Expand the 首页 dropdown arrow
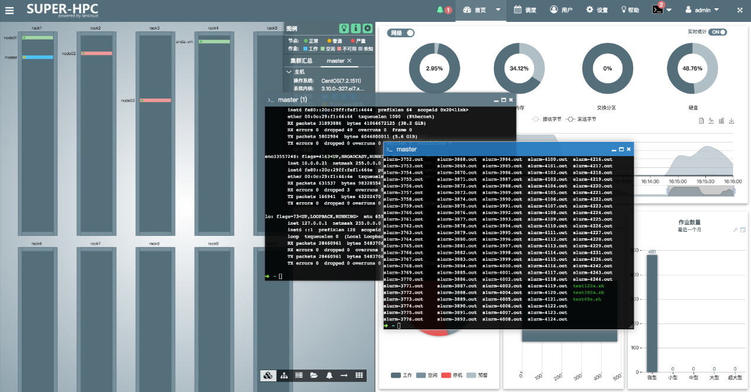Viewport: 751px width, 392px height. [x=498, y=10]
